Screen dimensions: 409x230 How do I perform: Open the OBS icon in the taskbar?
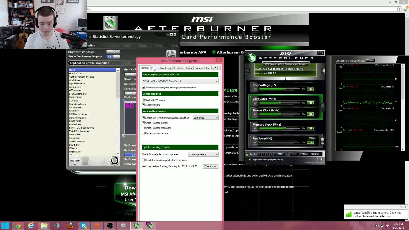click(110, 226)
